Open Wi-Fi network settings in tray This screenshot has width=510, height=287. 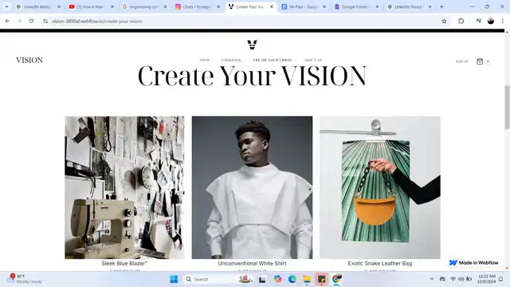click(453, 279)
